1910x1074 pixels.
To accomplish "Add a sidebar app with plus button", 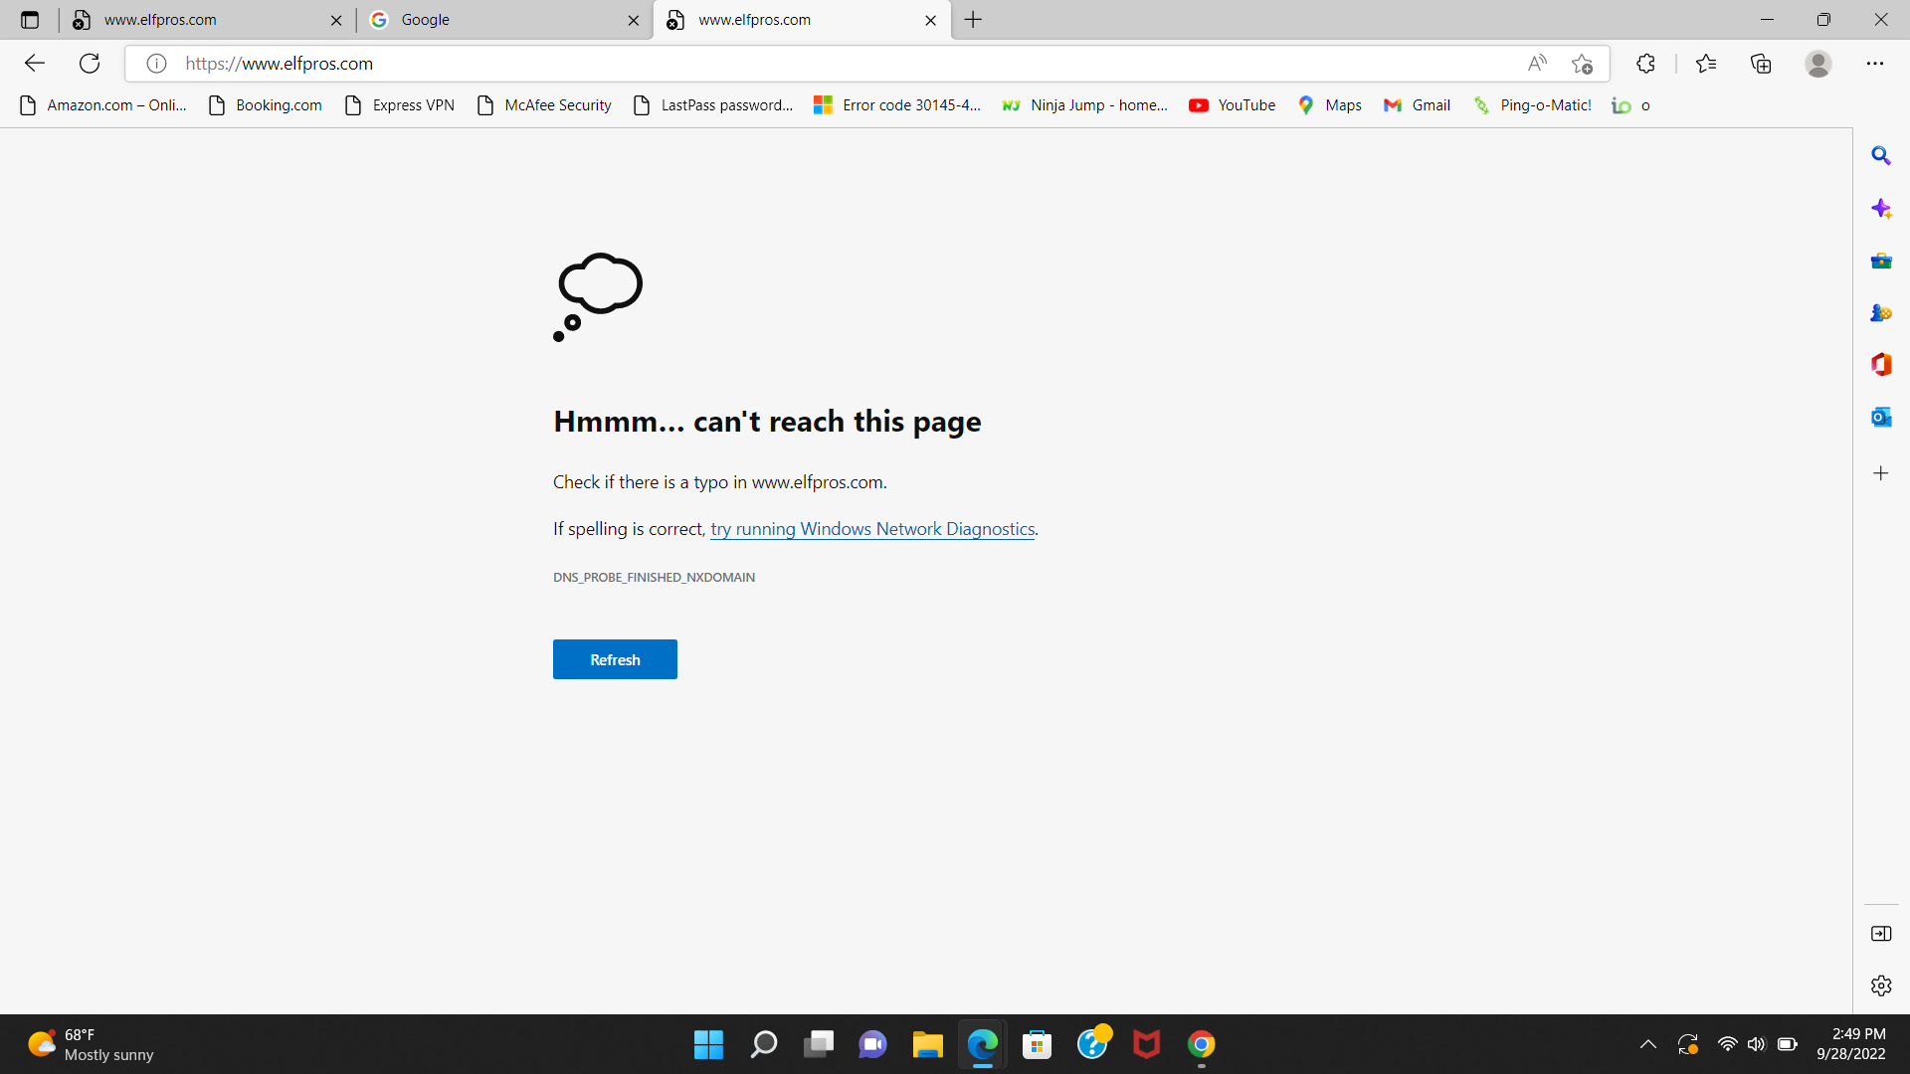I will [x=1880, y=473].
